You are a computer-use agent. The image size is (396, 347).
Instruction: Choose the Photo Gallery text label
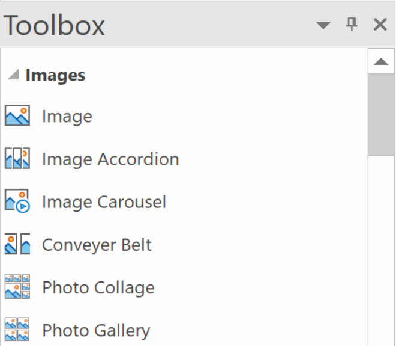point(96,331)
